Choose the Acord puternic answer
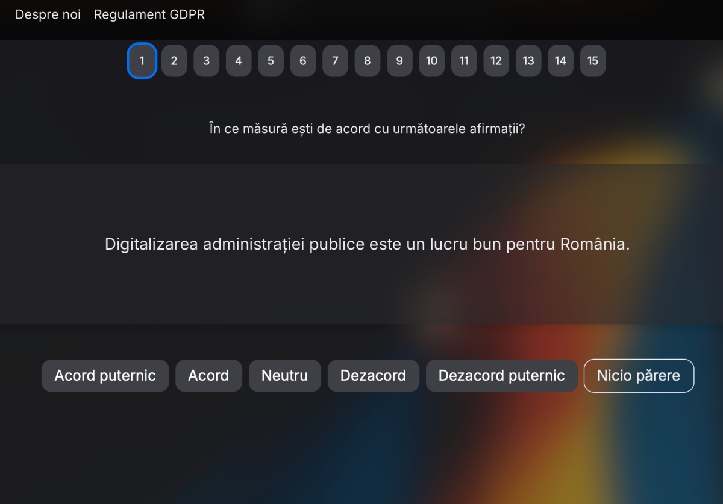 coord(105,376)
